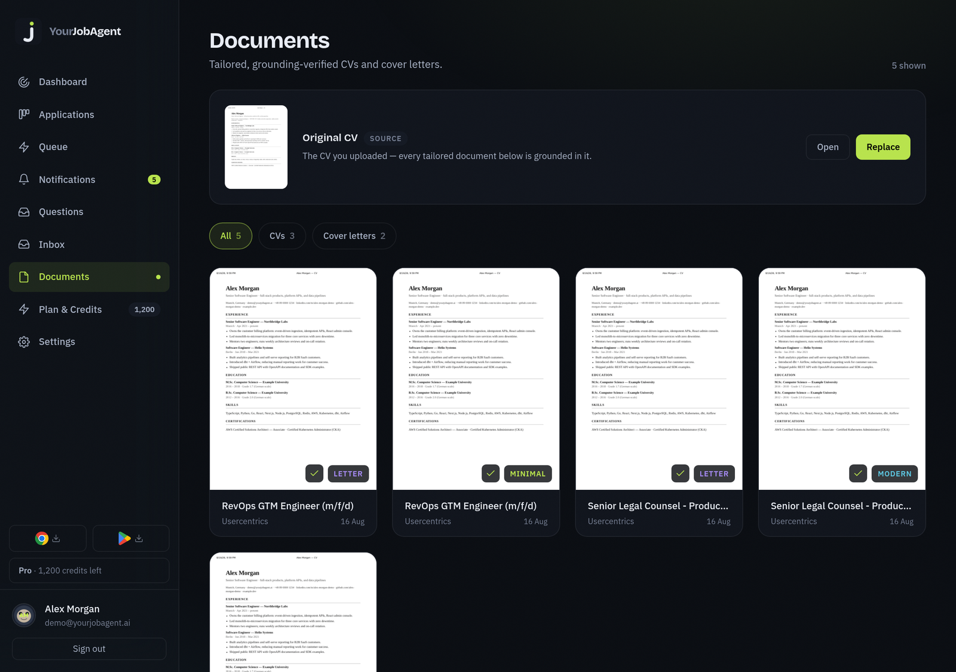Replace the original CV
Screen dimensions: 956x672
tap(883, 147)
